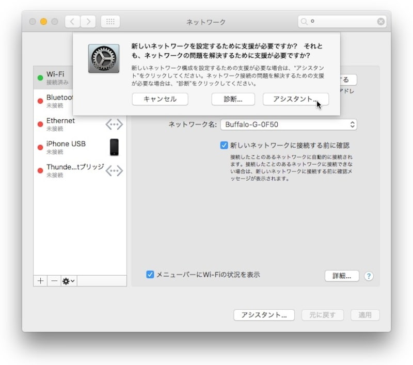
Task: Click アシスタント... button in the dialog sheet
Action: coord(295,99)
